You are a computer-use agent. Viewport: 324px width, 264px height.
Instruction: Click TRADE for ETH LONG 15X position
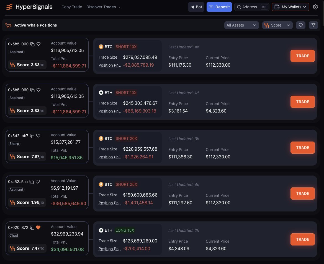tap(302, 239)
